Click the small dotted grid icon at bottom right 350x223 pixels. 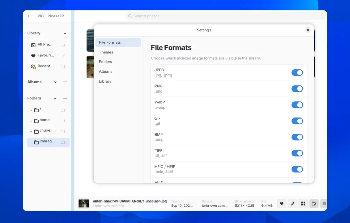pos(324,204)
